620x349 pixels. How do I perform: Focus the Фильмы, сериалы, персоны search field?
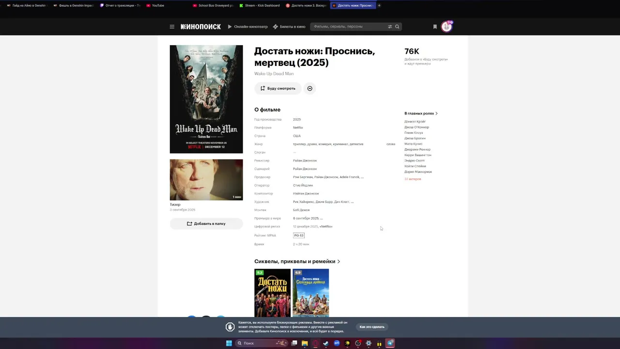pyautogui.click(x=349, y=27)
